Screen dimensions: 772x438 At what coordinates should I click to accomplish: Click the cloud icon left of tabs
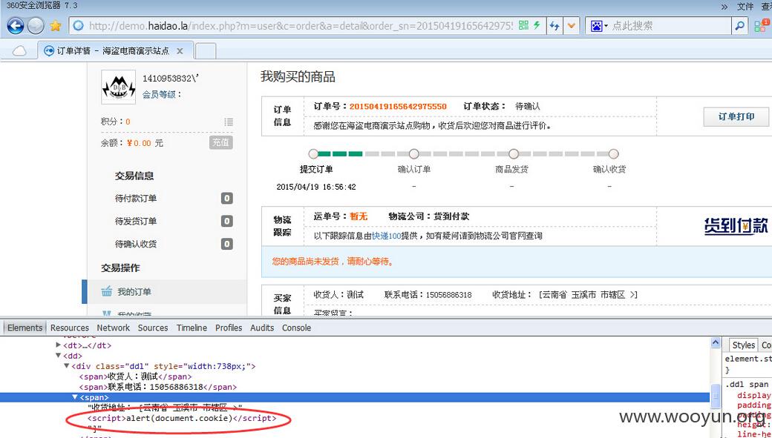pos(19,50)
